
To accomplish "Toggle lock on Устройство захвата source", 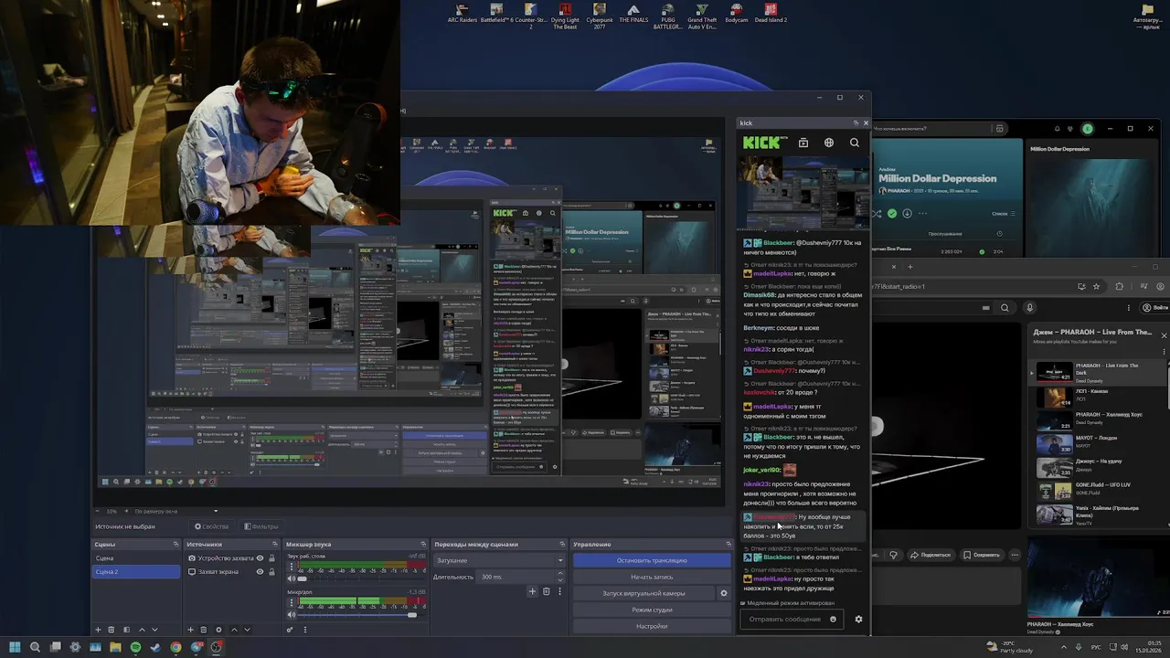I will click(x=272, y=558).
